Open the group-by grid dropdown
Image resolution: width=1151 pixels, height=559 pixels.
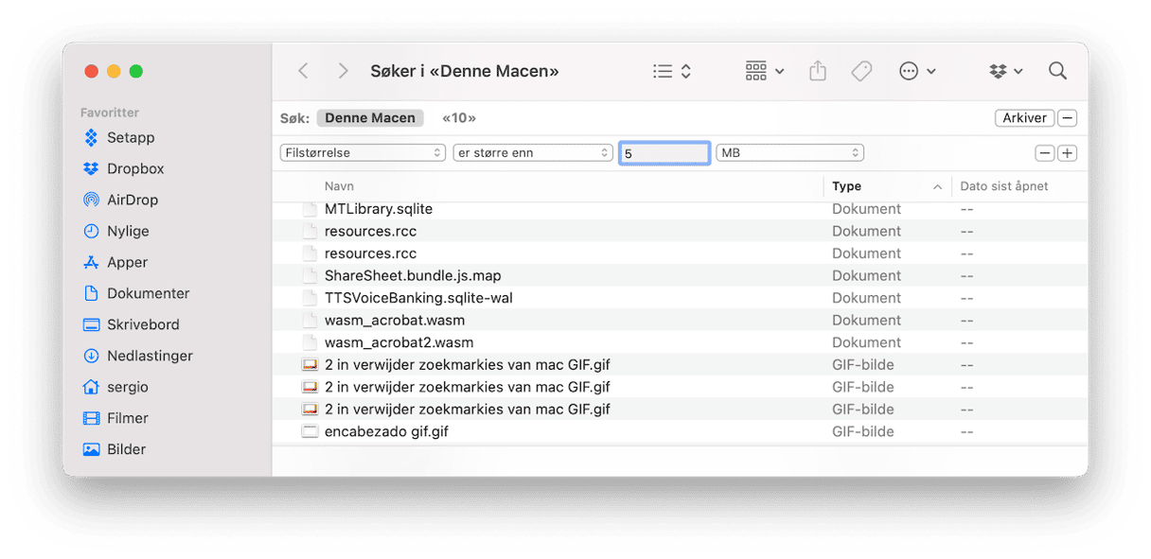pos(765,71)
